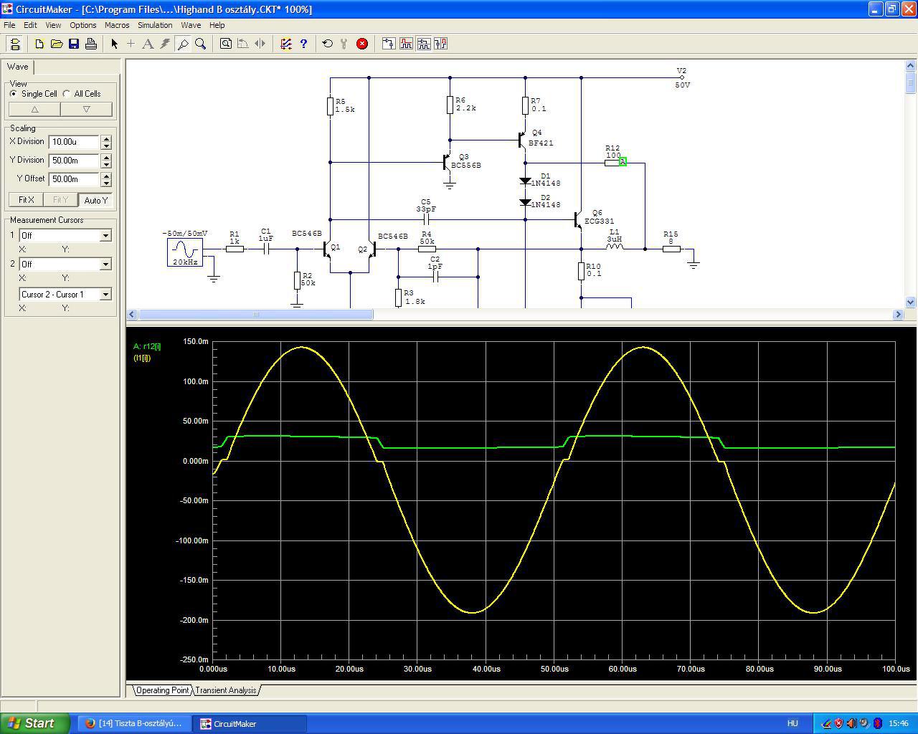Select the Zoom magnifier tool

point(201,44)
